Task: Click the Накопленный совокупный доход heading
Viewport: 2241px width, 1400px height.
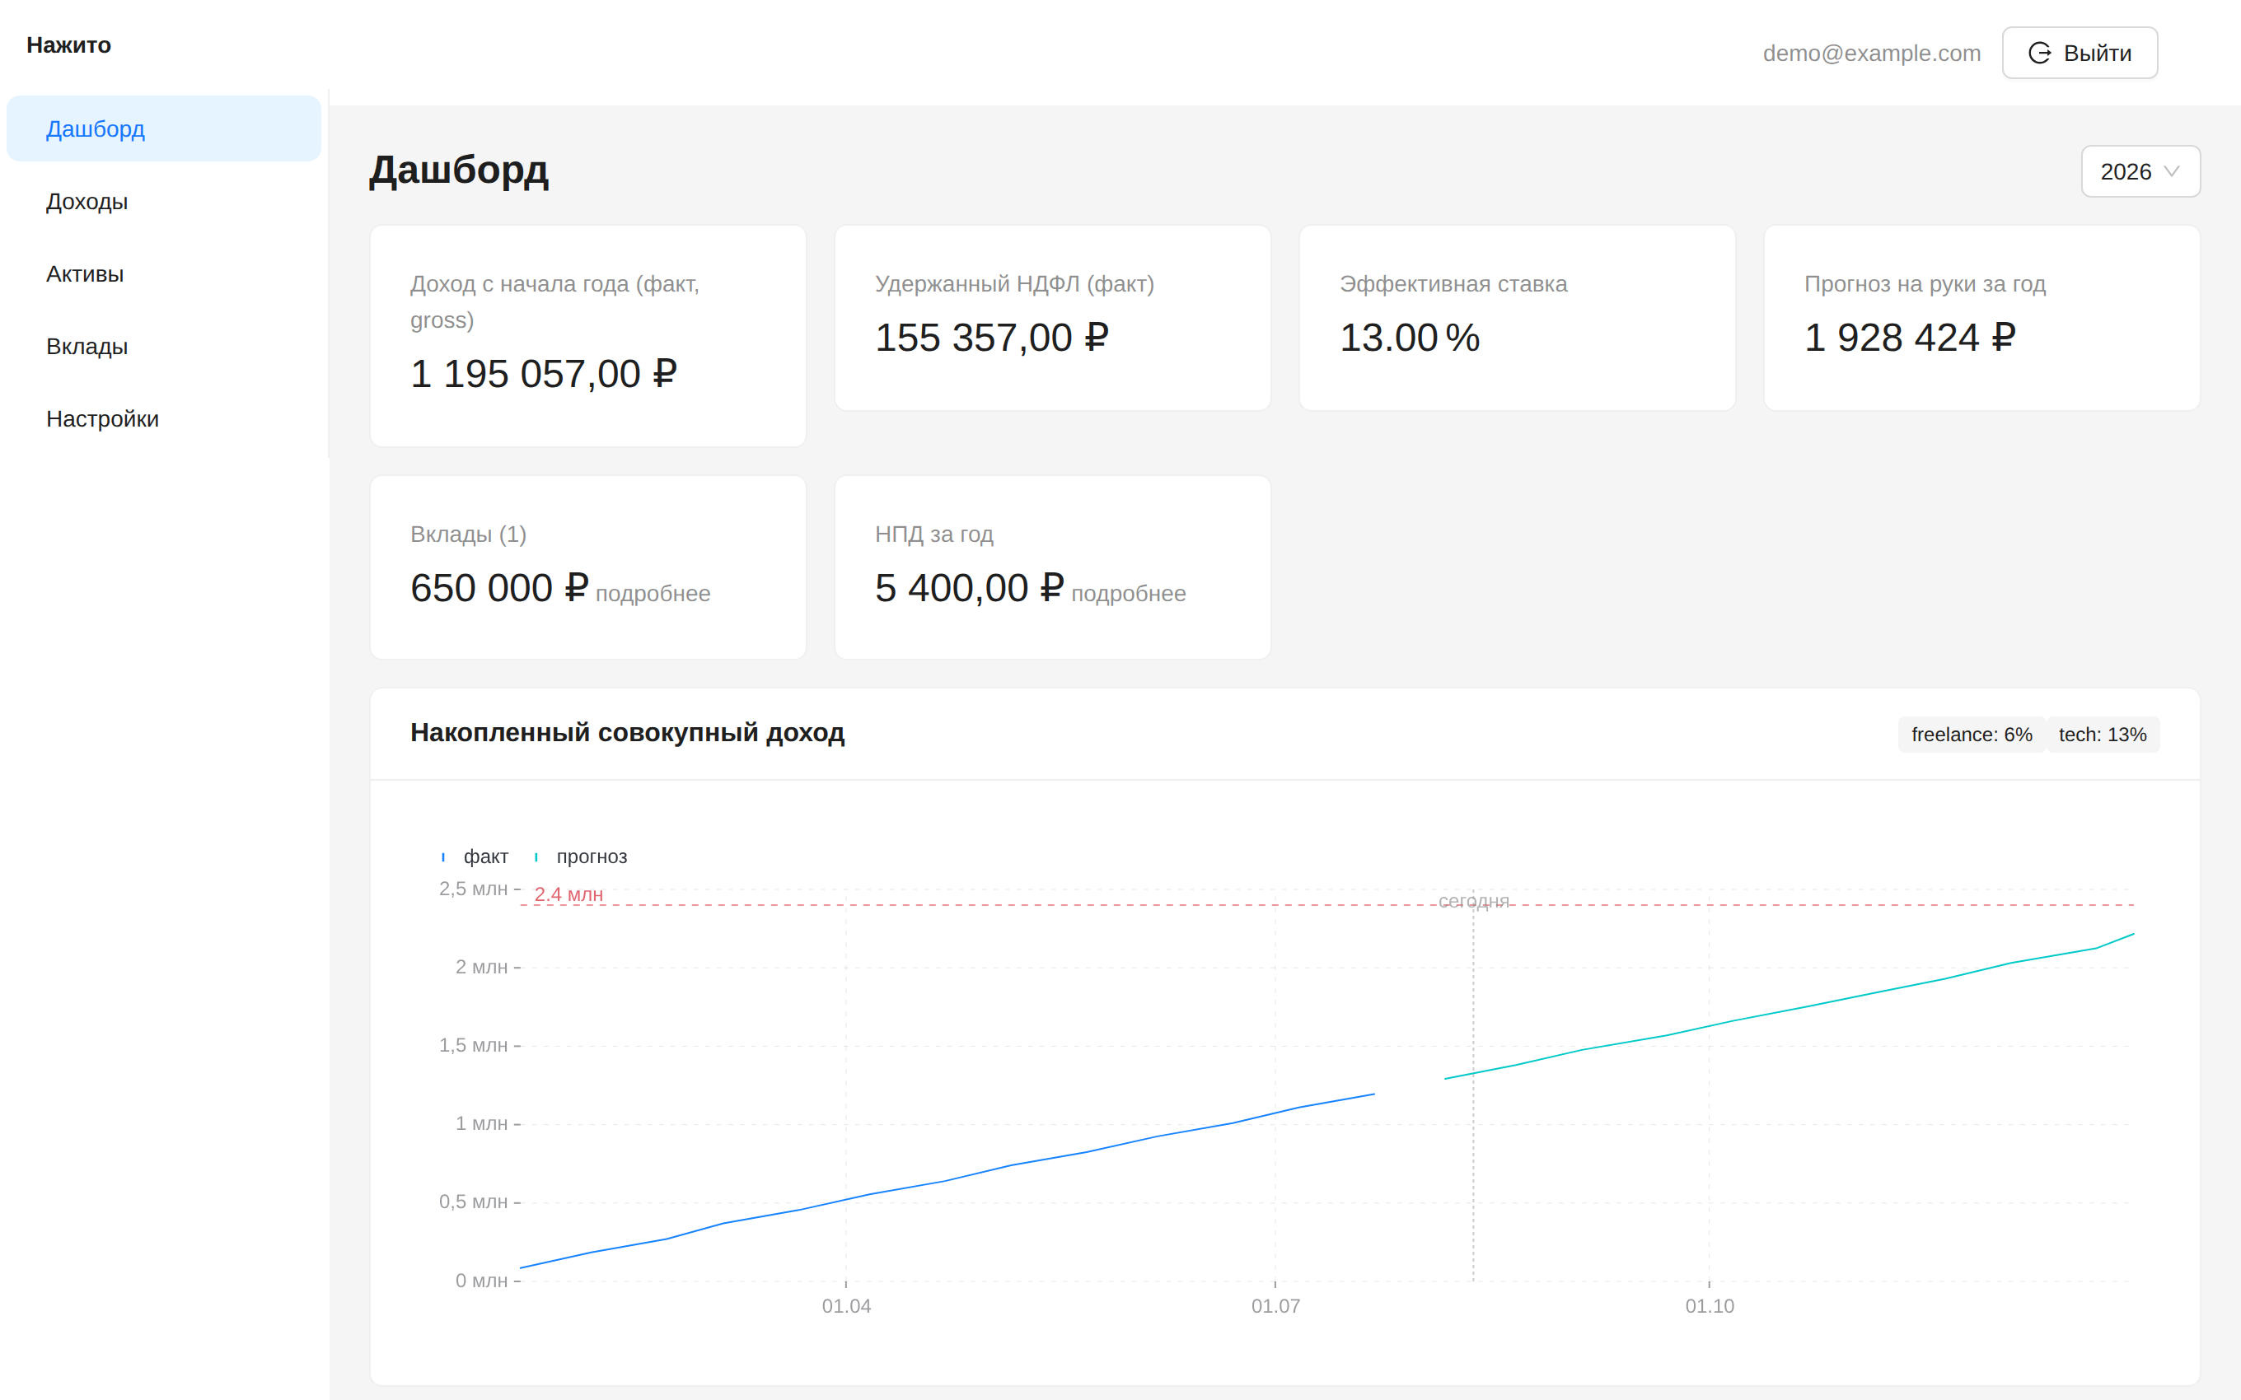Action: (x=627, y=732)
